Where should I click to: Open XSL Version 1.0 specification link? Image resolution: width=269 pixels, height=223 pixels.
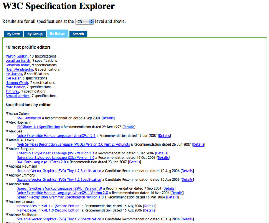(x=56, y=158)
